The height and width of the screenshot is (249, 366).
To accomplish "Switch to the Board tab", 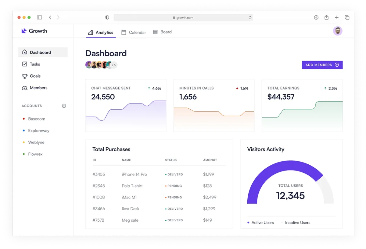I will point(162,32).
